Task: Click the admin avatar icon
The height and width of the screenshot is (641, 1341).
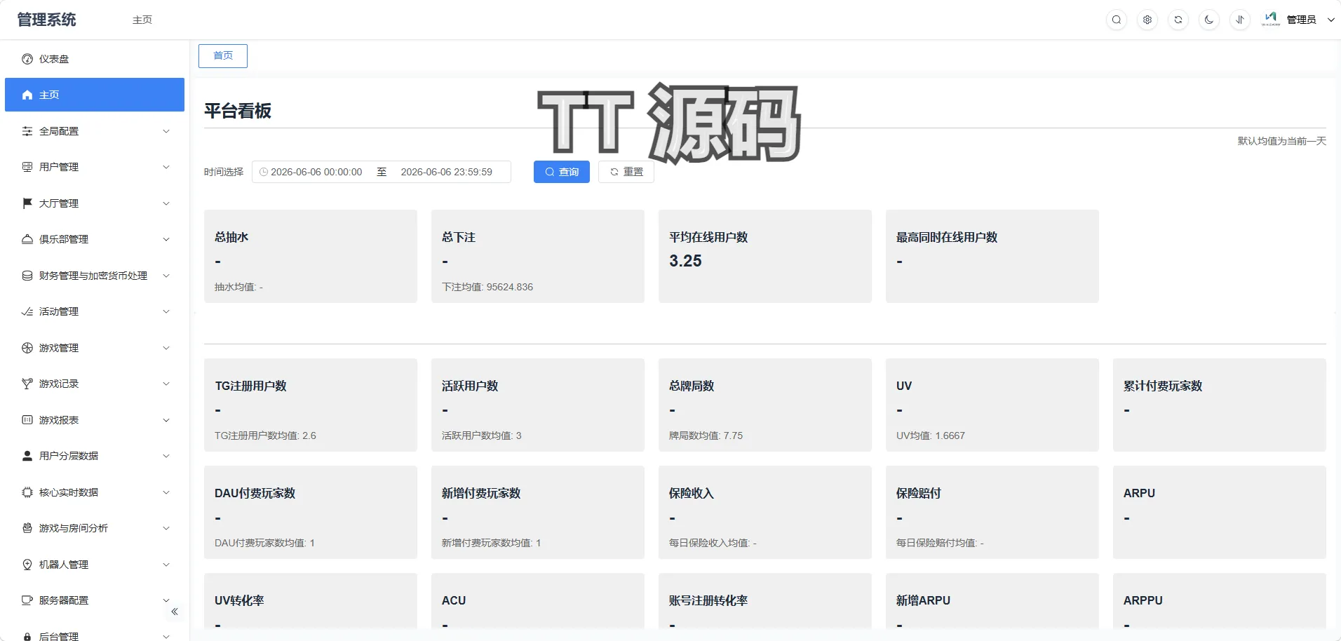Action: 1271,19
